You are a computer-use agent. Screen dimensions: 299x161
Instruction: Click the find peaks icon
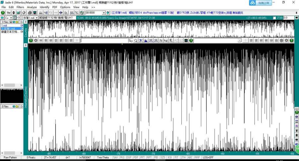(x=41, y=13)
